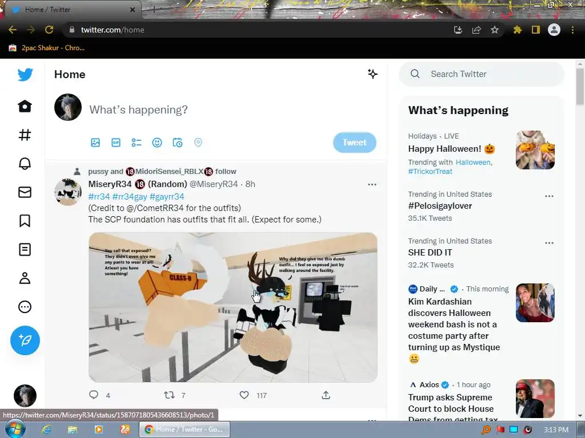The width and height of the screenshot is (585, 438).
Task: Open the tweet's attached image
Action: [233, 307]
